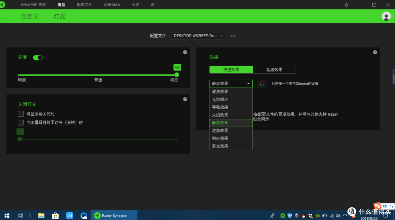
Task: Click the 明亮 brightness label
Action: [x=174, y=80]
